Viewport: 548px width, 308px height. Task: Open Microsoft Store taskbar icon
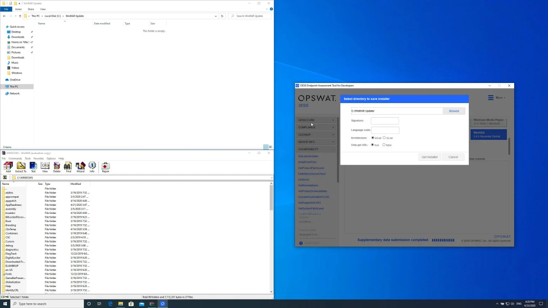(x=131, y=304)
